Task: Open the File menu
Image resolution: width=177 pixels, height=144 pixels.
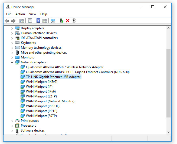Action: [9, 14]
